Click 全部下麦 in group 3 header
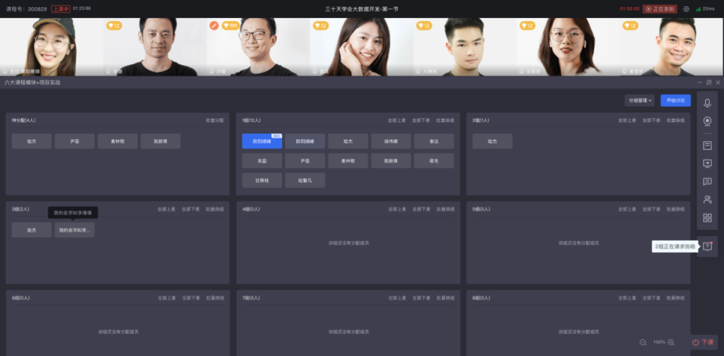This screenshot has width=724, height=356. (x=191, y=209)
